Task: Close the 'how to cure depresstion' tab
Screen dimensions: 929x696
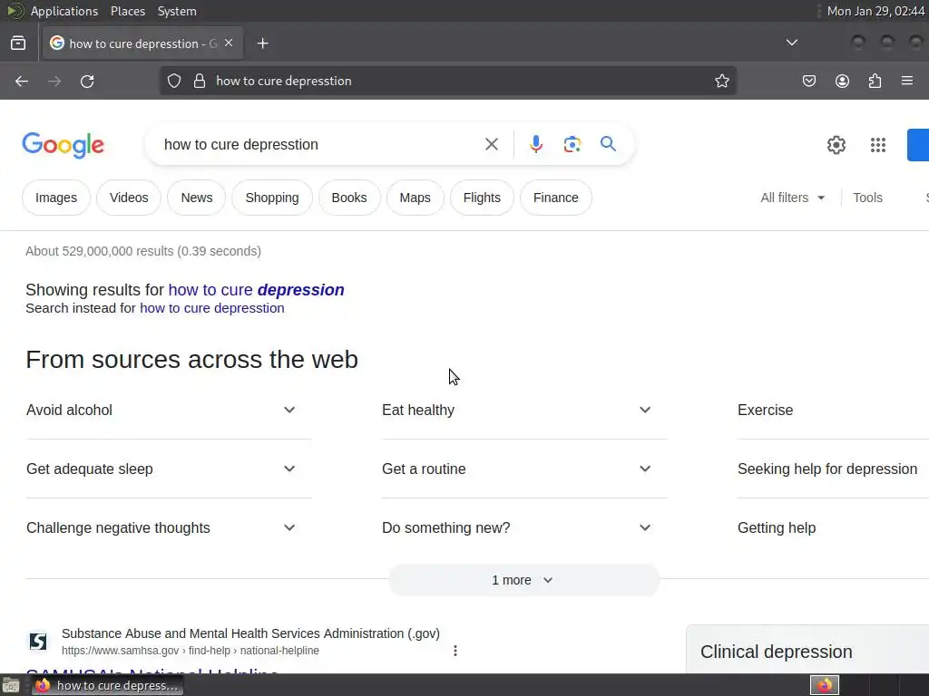Action: pyautogui.click(x=229, y=43)
